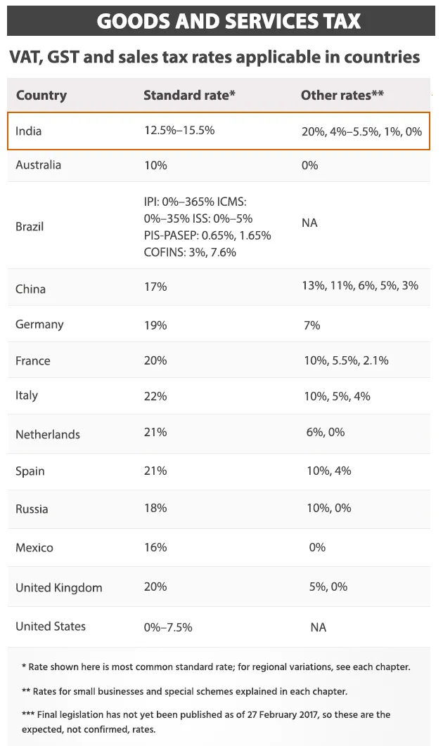The width and height of the screenshot is (443, 746).
Task: Click the United Kingdom country cell
Action: [58, 587]
